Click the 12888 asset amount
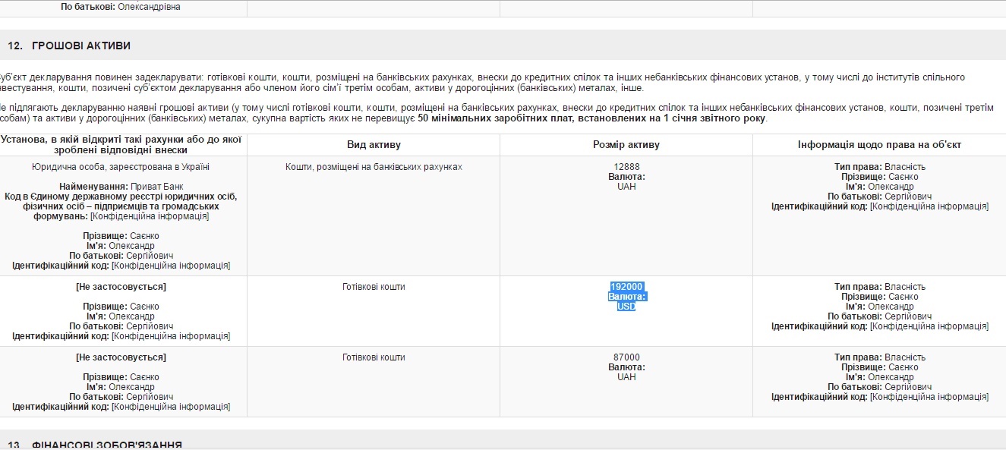Screen dimensions: 1006x450 (626, 167)
